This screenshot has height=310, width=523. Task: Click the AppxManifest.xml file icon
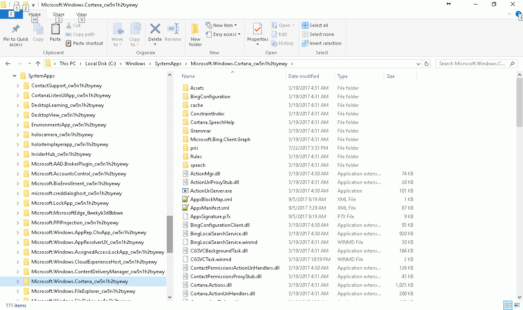click(x=186, y=208)
